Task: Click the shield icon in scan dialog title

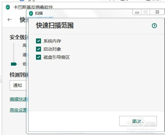Action: pyautogui.click(x=31, y=13)
